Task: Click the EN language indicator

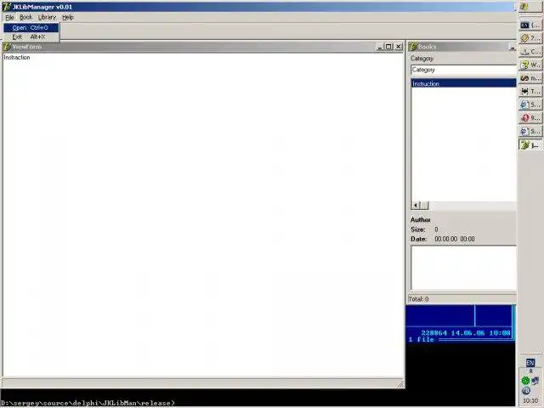Action: pyautogui.click(x=530, y=363)
